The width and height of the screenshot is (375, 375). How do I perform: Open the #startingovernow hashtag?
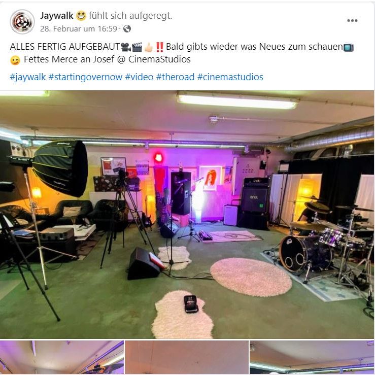tap(85, 77)
